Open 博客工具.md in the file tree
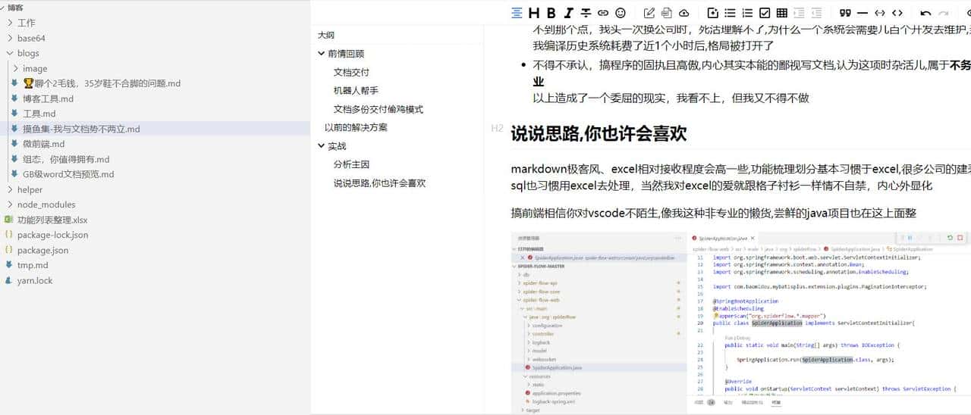The width and height of the screenshot is (971, 415). pyautogui.click(x=48, y=98)
